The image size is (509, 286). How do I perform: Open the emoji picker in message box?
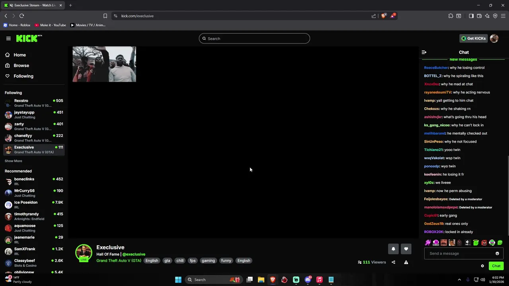(x=497, y=253)
